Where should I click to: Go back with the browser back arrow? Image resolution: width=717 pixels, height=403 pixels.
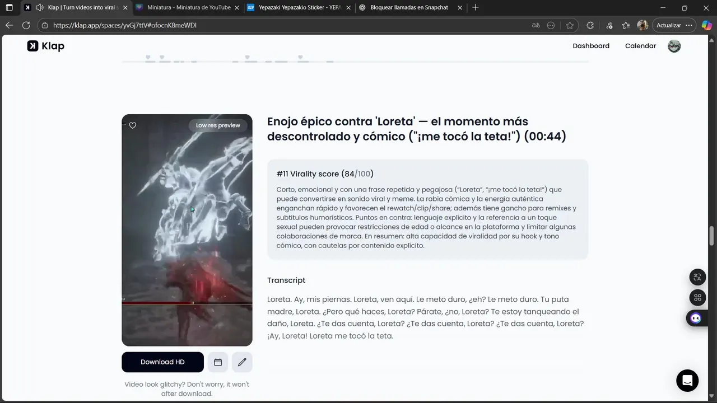pyautogui.click(x=9, y=25)
